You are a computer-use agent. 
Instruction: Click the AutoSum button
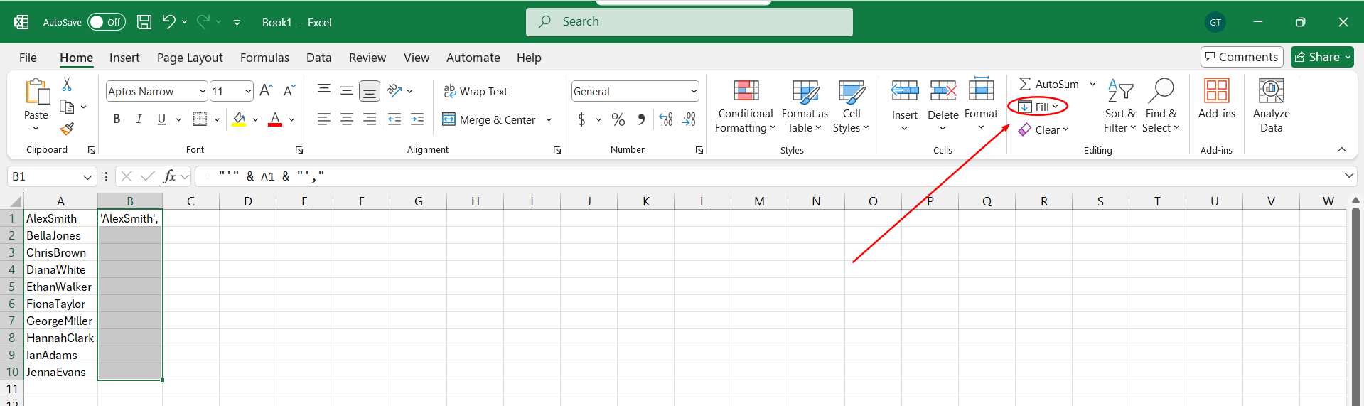pyautogui.click(x=1049, y=84)
